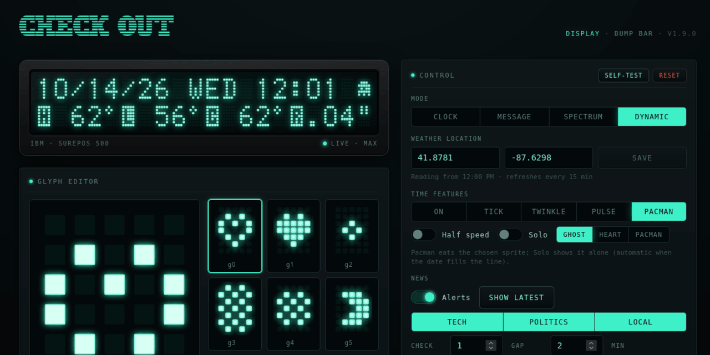Choose the TICK time feature
Viewport: 710px width, 355px height.
(x=494, y=211)
